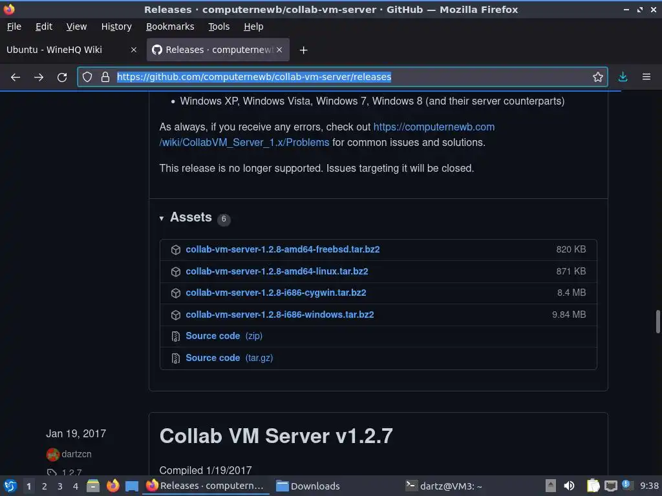This screenshot has height=496, width=662.
Task: Download collab-vm-server-1.2.8-amd64-freebsd.tar.bz2
Action: click(x=283, y=250)
